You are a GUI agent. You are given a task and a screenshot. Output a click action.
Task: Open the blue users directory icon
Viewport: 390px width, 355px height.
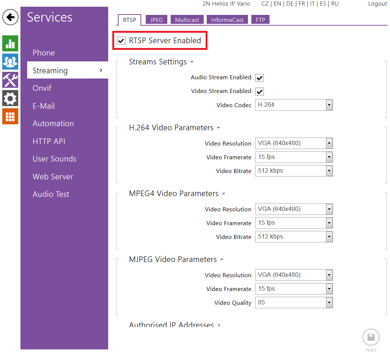click(x=10, y=61)
